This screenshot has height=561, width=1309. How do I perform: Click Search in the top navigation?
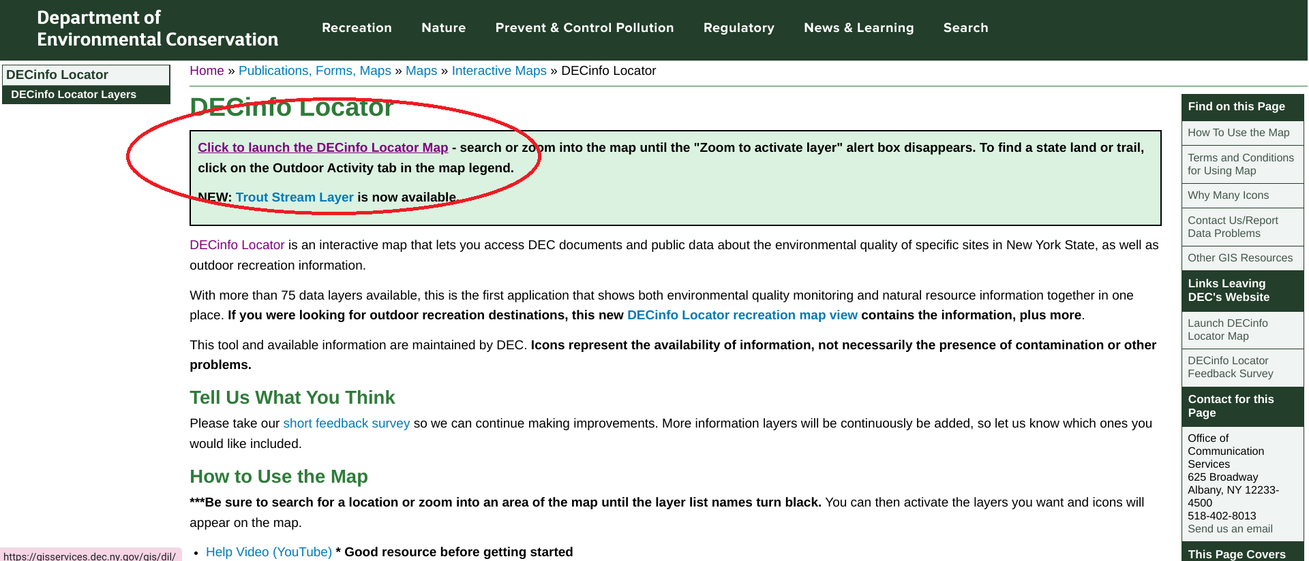point(965,28)
